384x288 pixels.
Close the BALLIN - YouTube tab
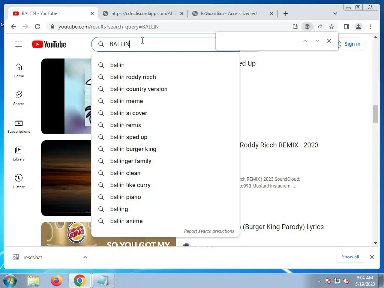click(92, 13)
